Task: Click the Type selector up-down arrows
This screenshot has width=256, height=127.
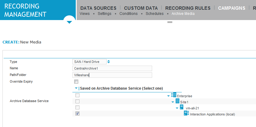Action: pyautogui.click(x=109, y=62)
